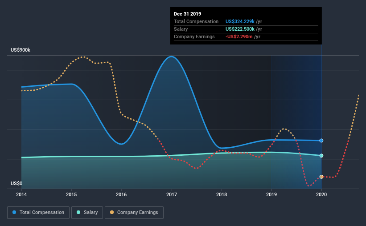Toggle the Salary legend button
The height and width of the screenshot is (226, 366).
(x=87, y=213)
